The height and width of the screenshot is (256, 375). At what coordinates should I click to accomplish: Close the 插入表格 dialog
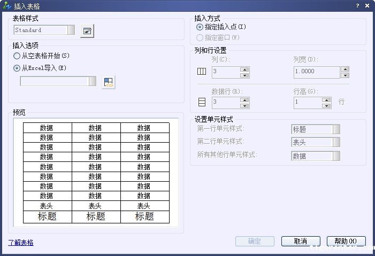[x=367, y=5]
